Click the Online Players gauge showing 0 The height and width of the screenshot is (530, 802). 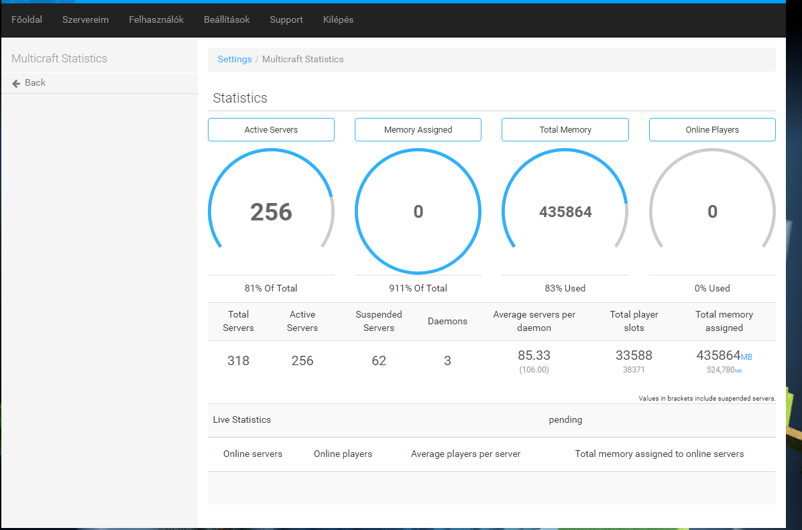pos(712,211)
